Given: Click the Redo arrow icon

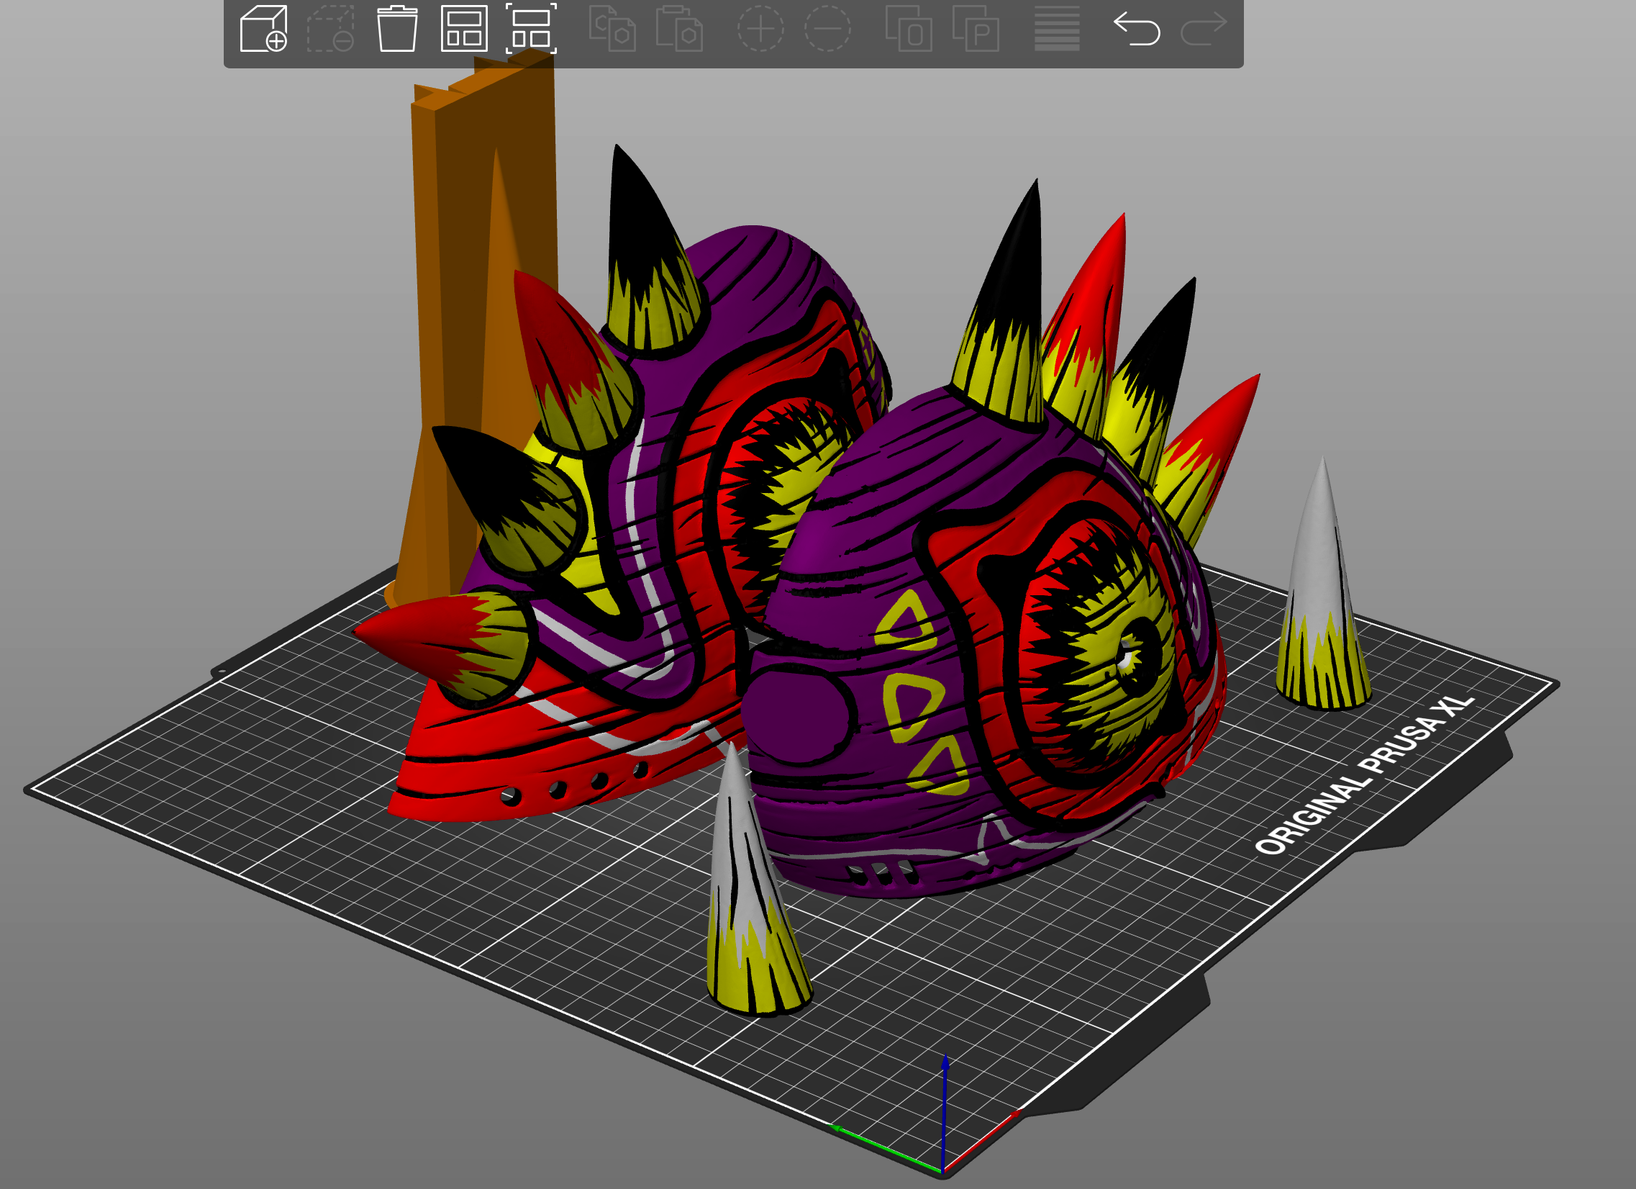Looking at the screenshot, I should click(x=1204, y=29).
